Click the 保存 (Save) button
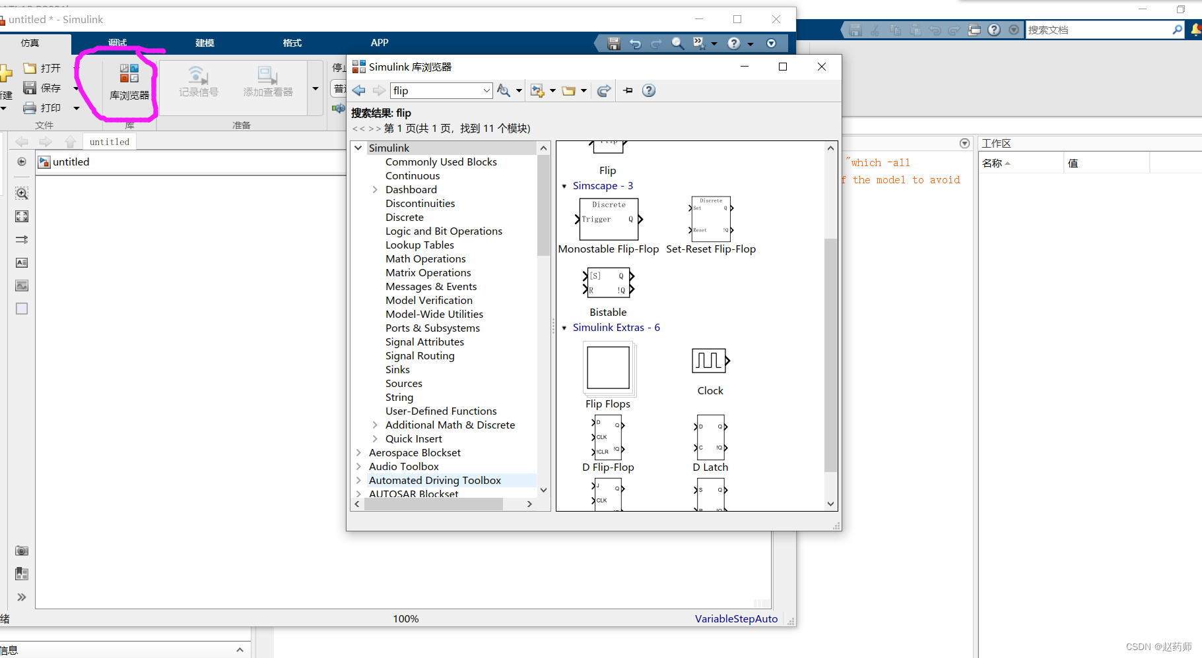Image resolution: width=1202 pixels, height=658 pixels. tap(42, 88)
